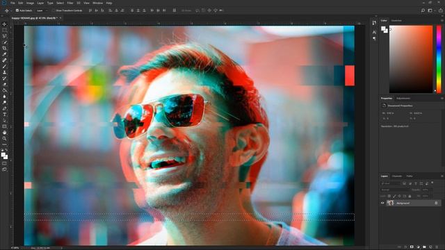
Task: Select the Move tool in the toolbox
Action: [4, 24]
